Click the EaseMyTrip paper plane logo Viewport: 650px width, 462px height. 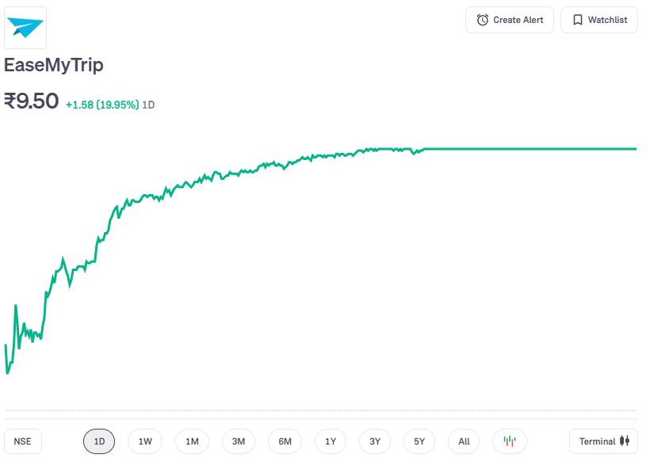pos(25,28)
